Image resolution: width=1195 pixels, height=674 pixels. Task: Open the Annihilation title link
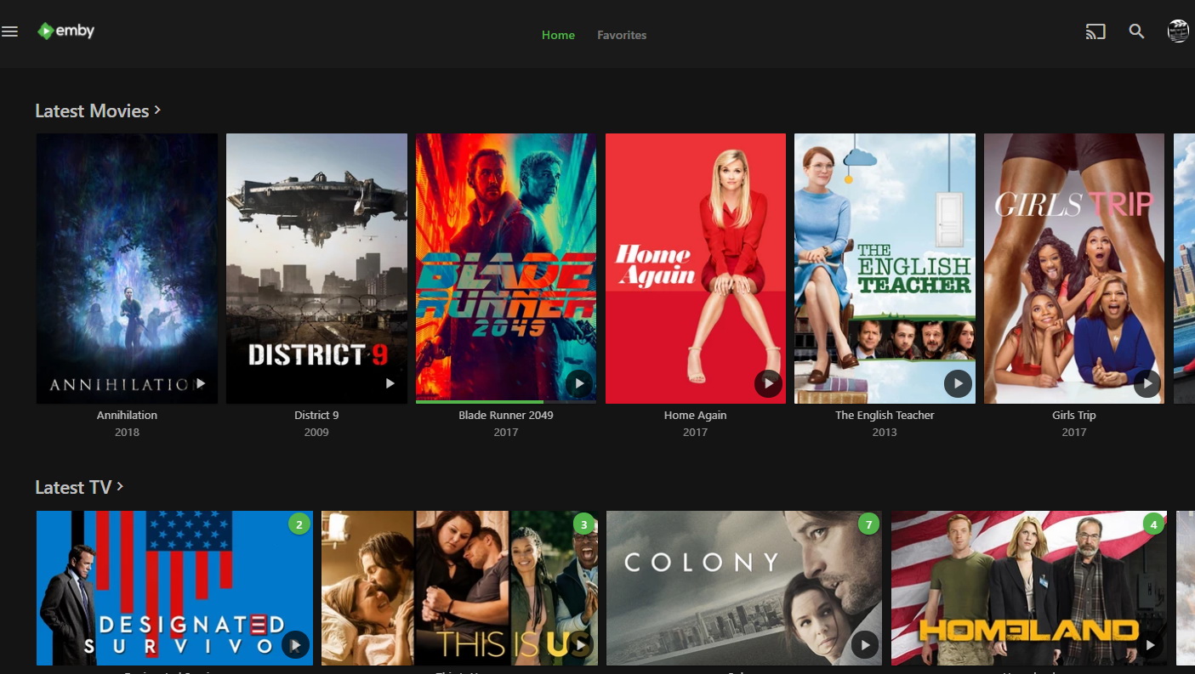tap(127, 415)
